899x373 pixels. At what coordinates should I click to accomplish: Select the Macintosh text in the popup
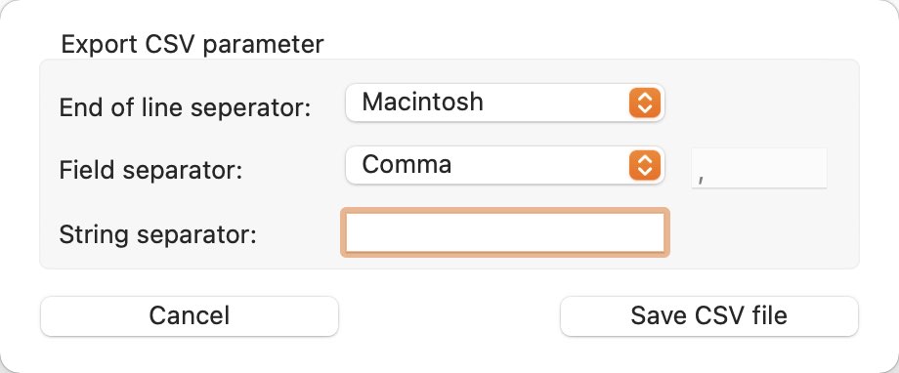422,102
